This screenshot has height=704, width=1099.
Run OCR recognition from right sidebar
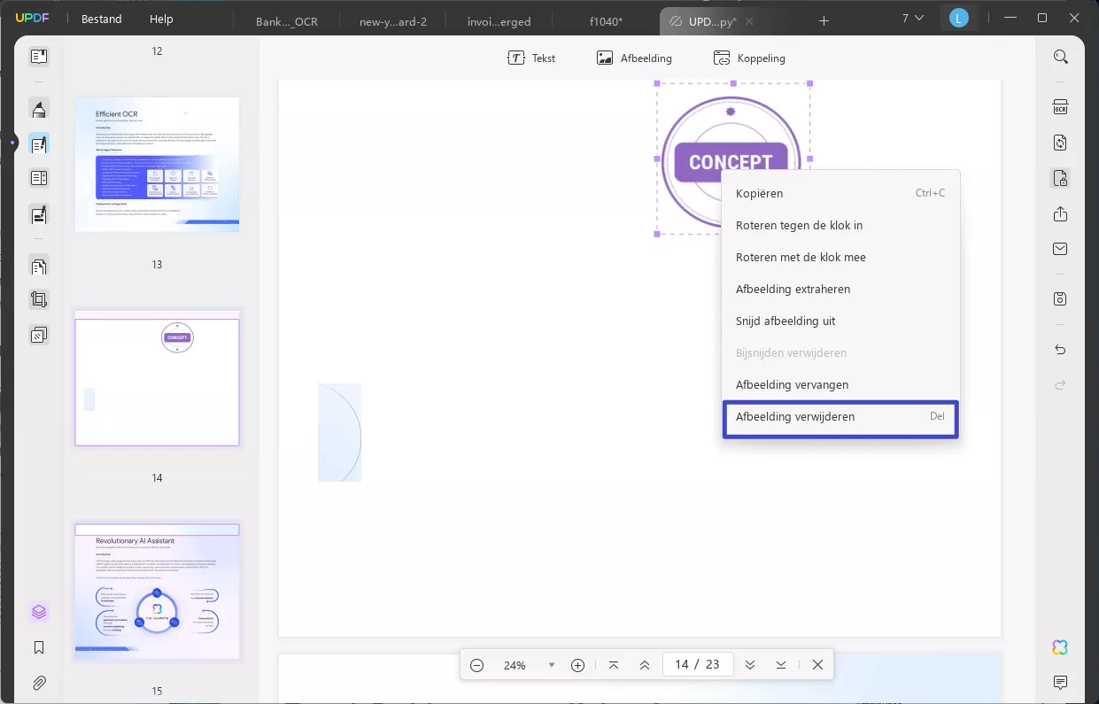point(1060,107)
